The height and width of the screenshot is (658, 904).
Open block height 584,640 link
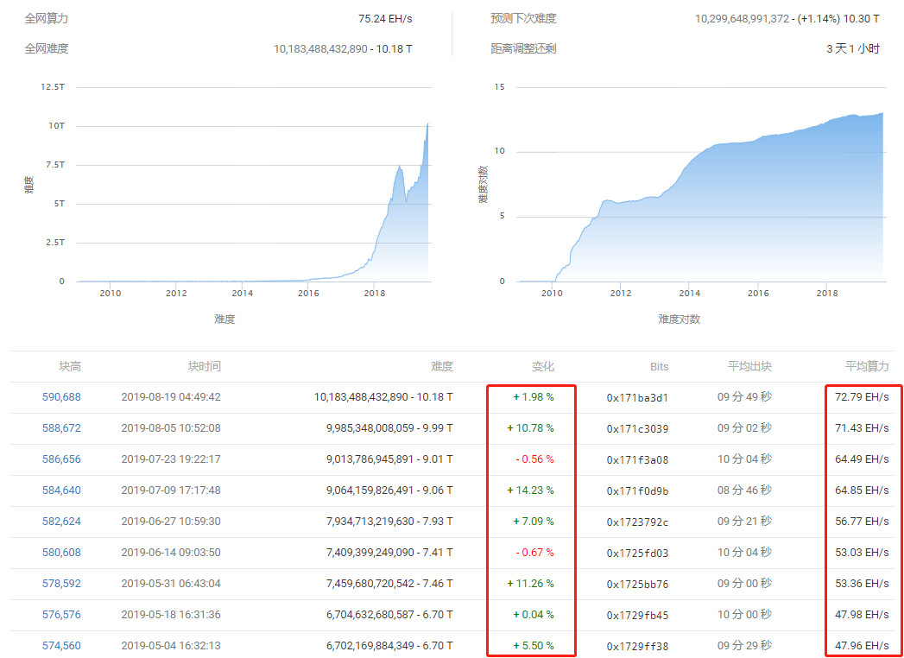(x=61, y=490)
